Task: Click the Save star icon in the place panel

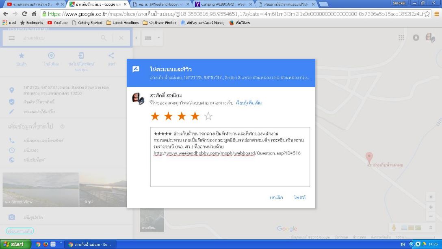Action: [22, 56]
